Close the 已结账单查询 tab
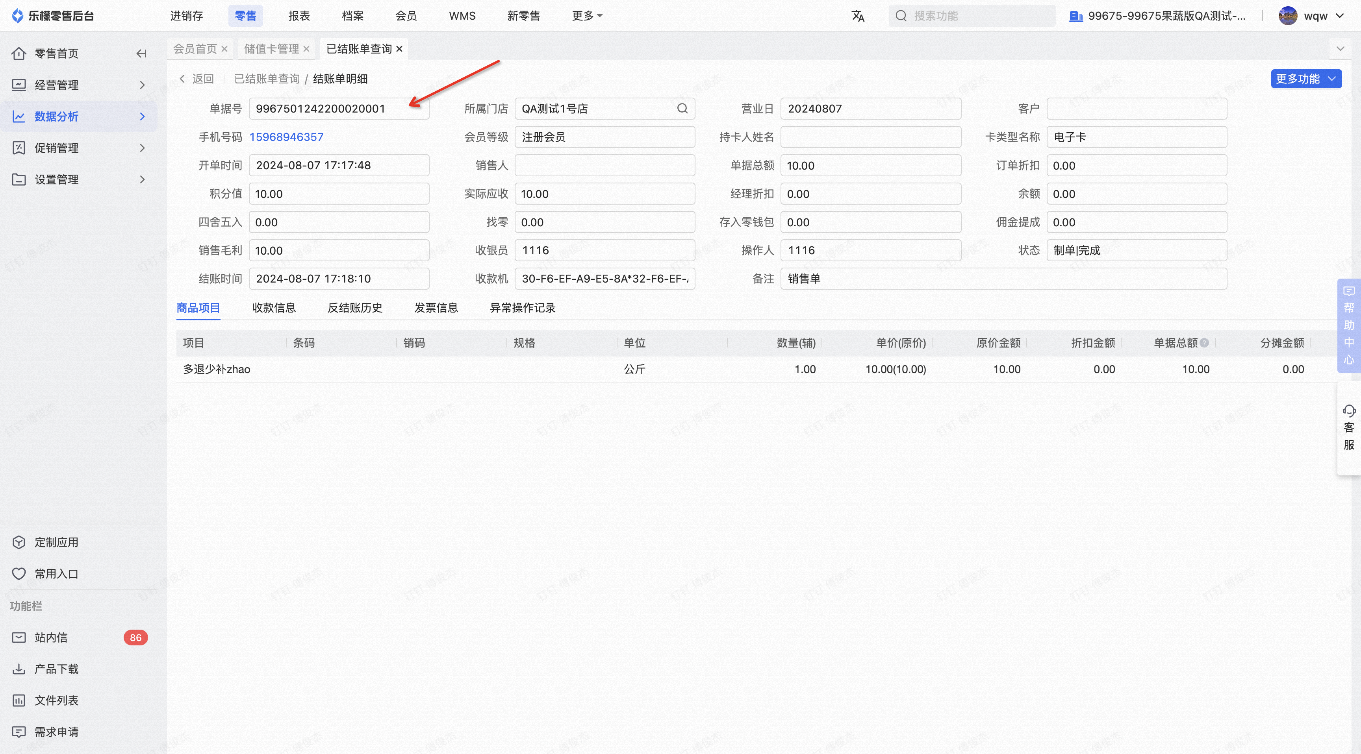The width and height of the screenshot is (1361, 754). 399,48
